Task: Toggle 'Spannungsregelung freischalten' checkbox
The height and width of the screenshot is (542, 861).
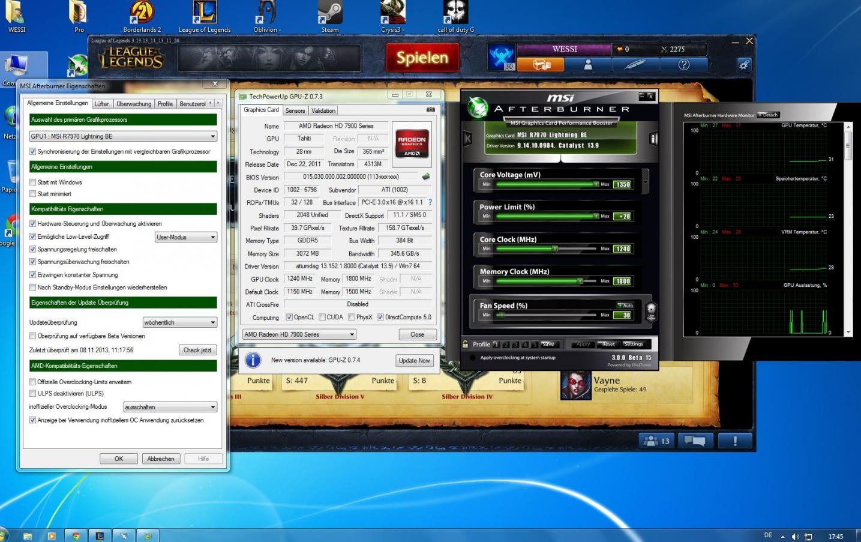Action: [x=32, y=249]
